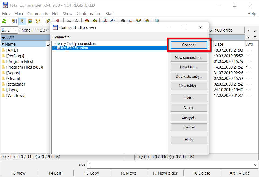
Task: Click the lock icon of 'My FTP Session'
Action: point(59,48)
